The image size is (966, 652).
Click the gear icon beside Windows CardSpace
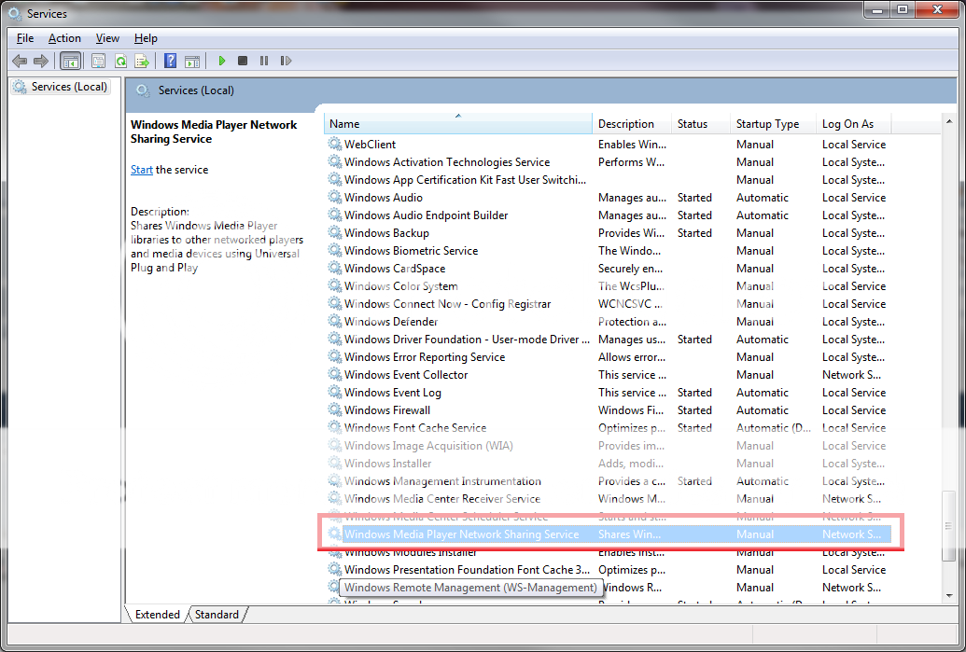(334, 269)
